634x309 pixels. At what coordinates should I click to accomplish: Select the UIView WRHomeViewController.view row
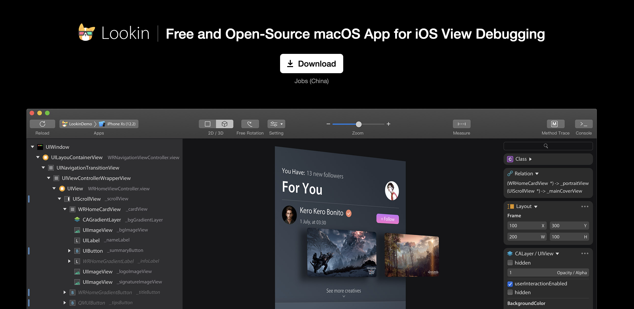point(105,189)
